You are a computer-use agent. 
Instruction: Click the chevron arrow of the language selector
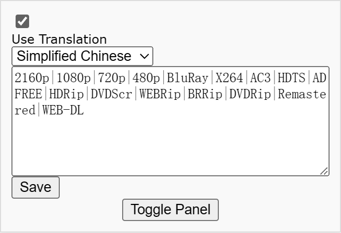pos(144,56)
